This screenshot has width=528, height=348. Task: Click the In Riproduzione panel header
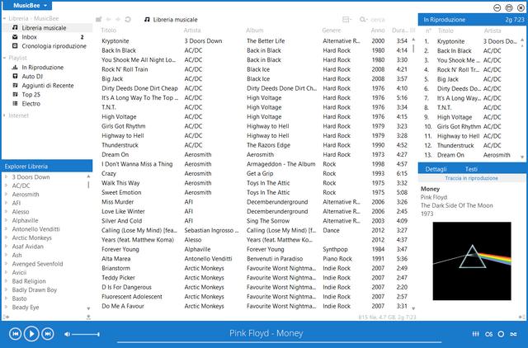(x=472, y=20)
